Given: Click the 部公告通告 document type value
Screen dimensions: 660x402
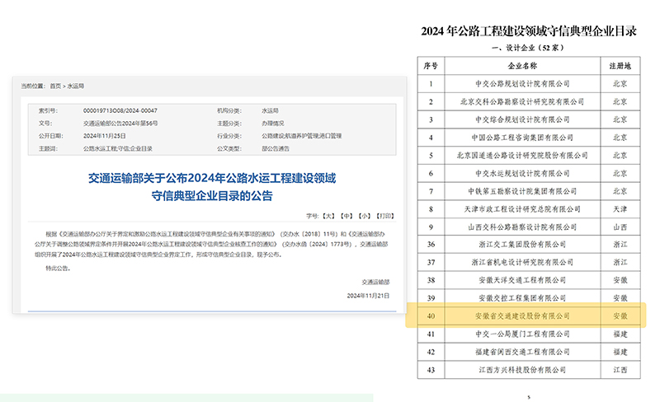Looking at the screenshot, I should [277, 148].
